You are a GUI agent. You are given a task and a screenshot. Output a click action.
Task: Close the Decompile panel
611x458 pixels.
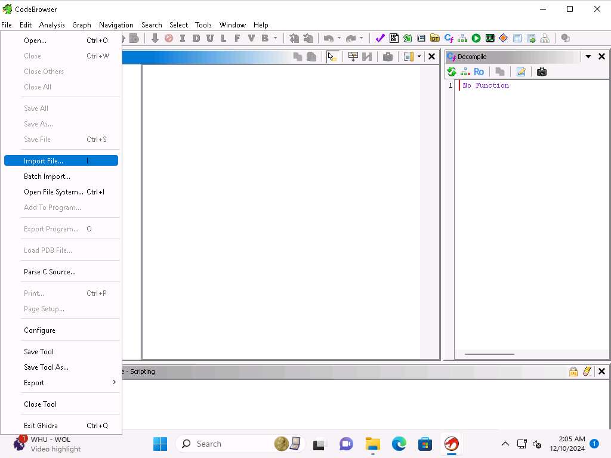[601, 57]
